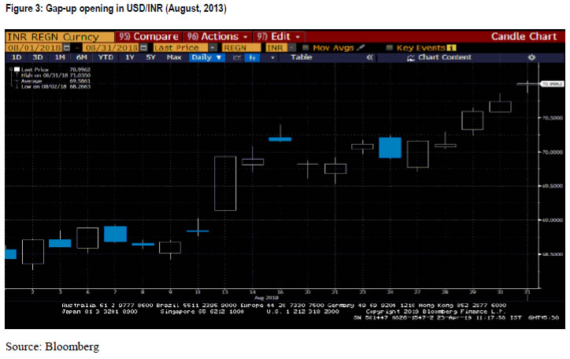Switch to line chart type icon
The height and width of the screenshot is (359, 570).
click(x=237, y=57)
